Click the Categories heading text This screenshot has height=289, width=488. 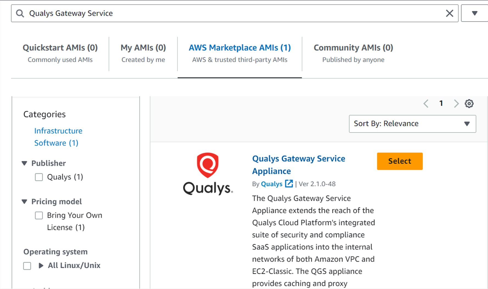coord(44,114)
